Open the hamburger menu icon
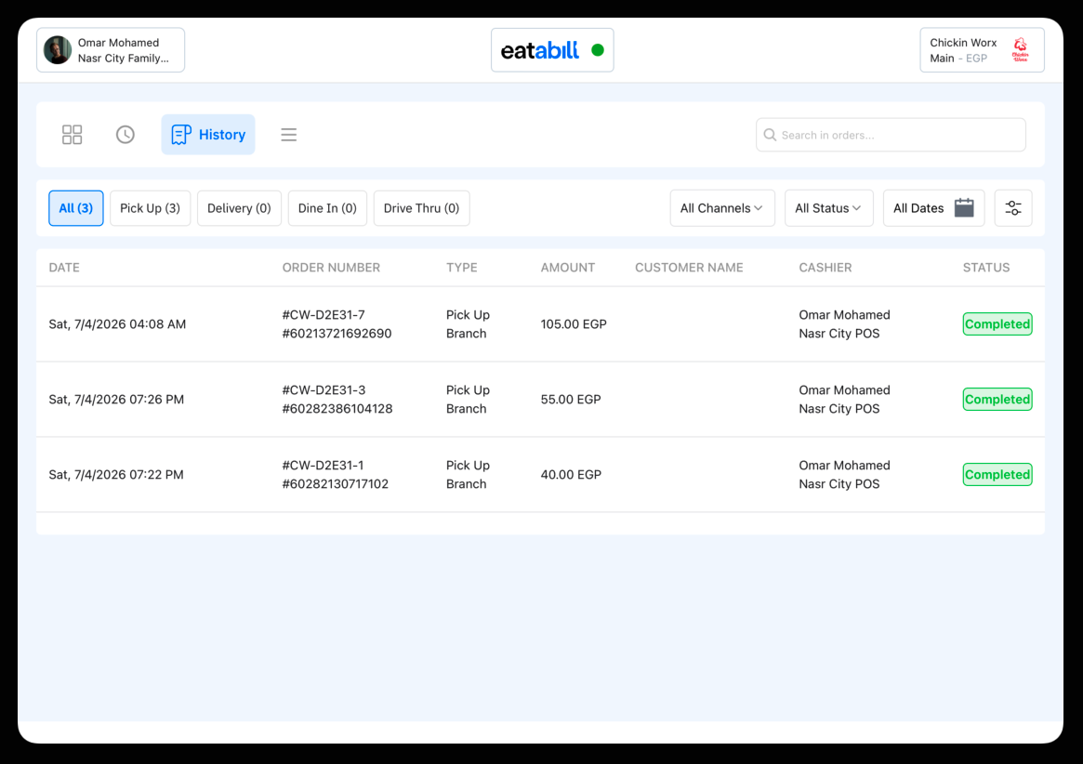 pyautogui.click(x=289, y=135)
